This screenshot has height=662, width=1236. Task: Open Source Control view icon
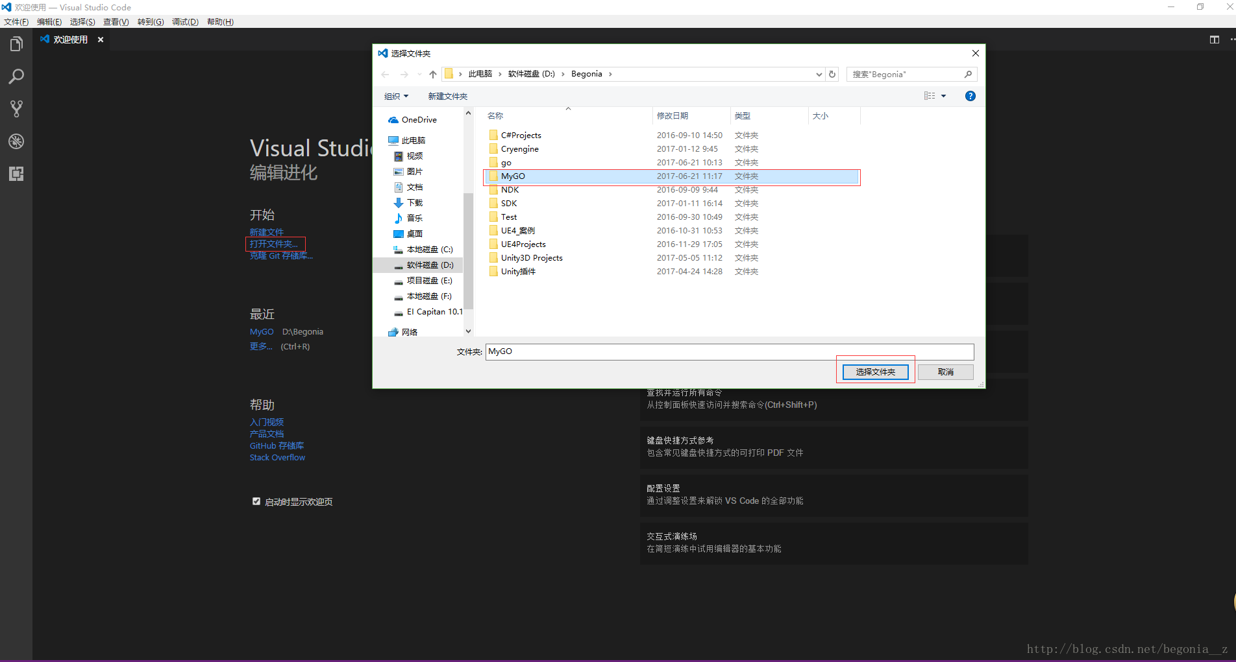[16, 109]
